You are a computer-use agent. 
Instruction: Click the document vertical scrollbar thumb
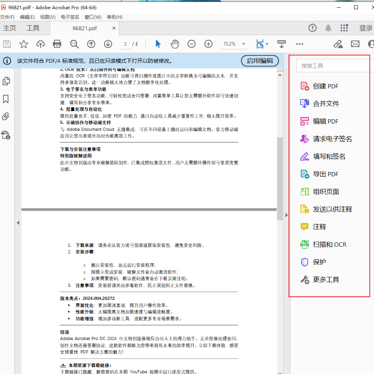280,179
